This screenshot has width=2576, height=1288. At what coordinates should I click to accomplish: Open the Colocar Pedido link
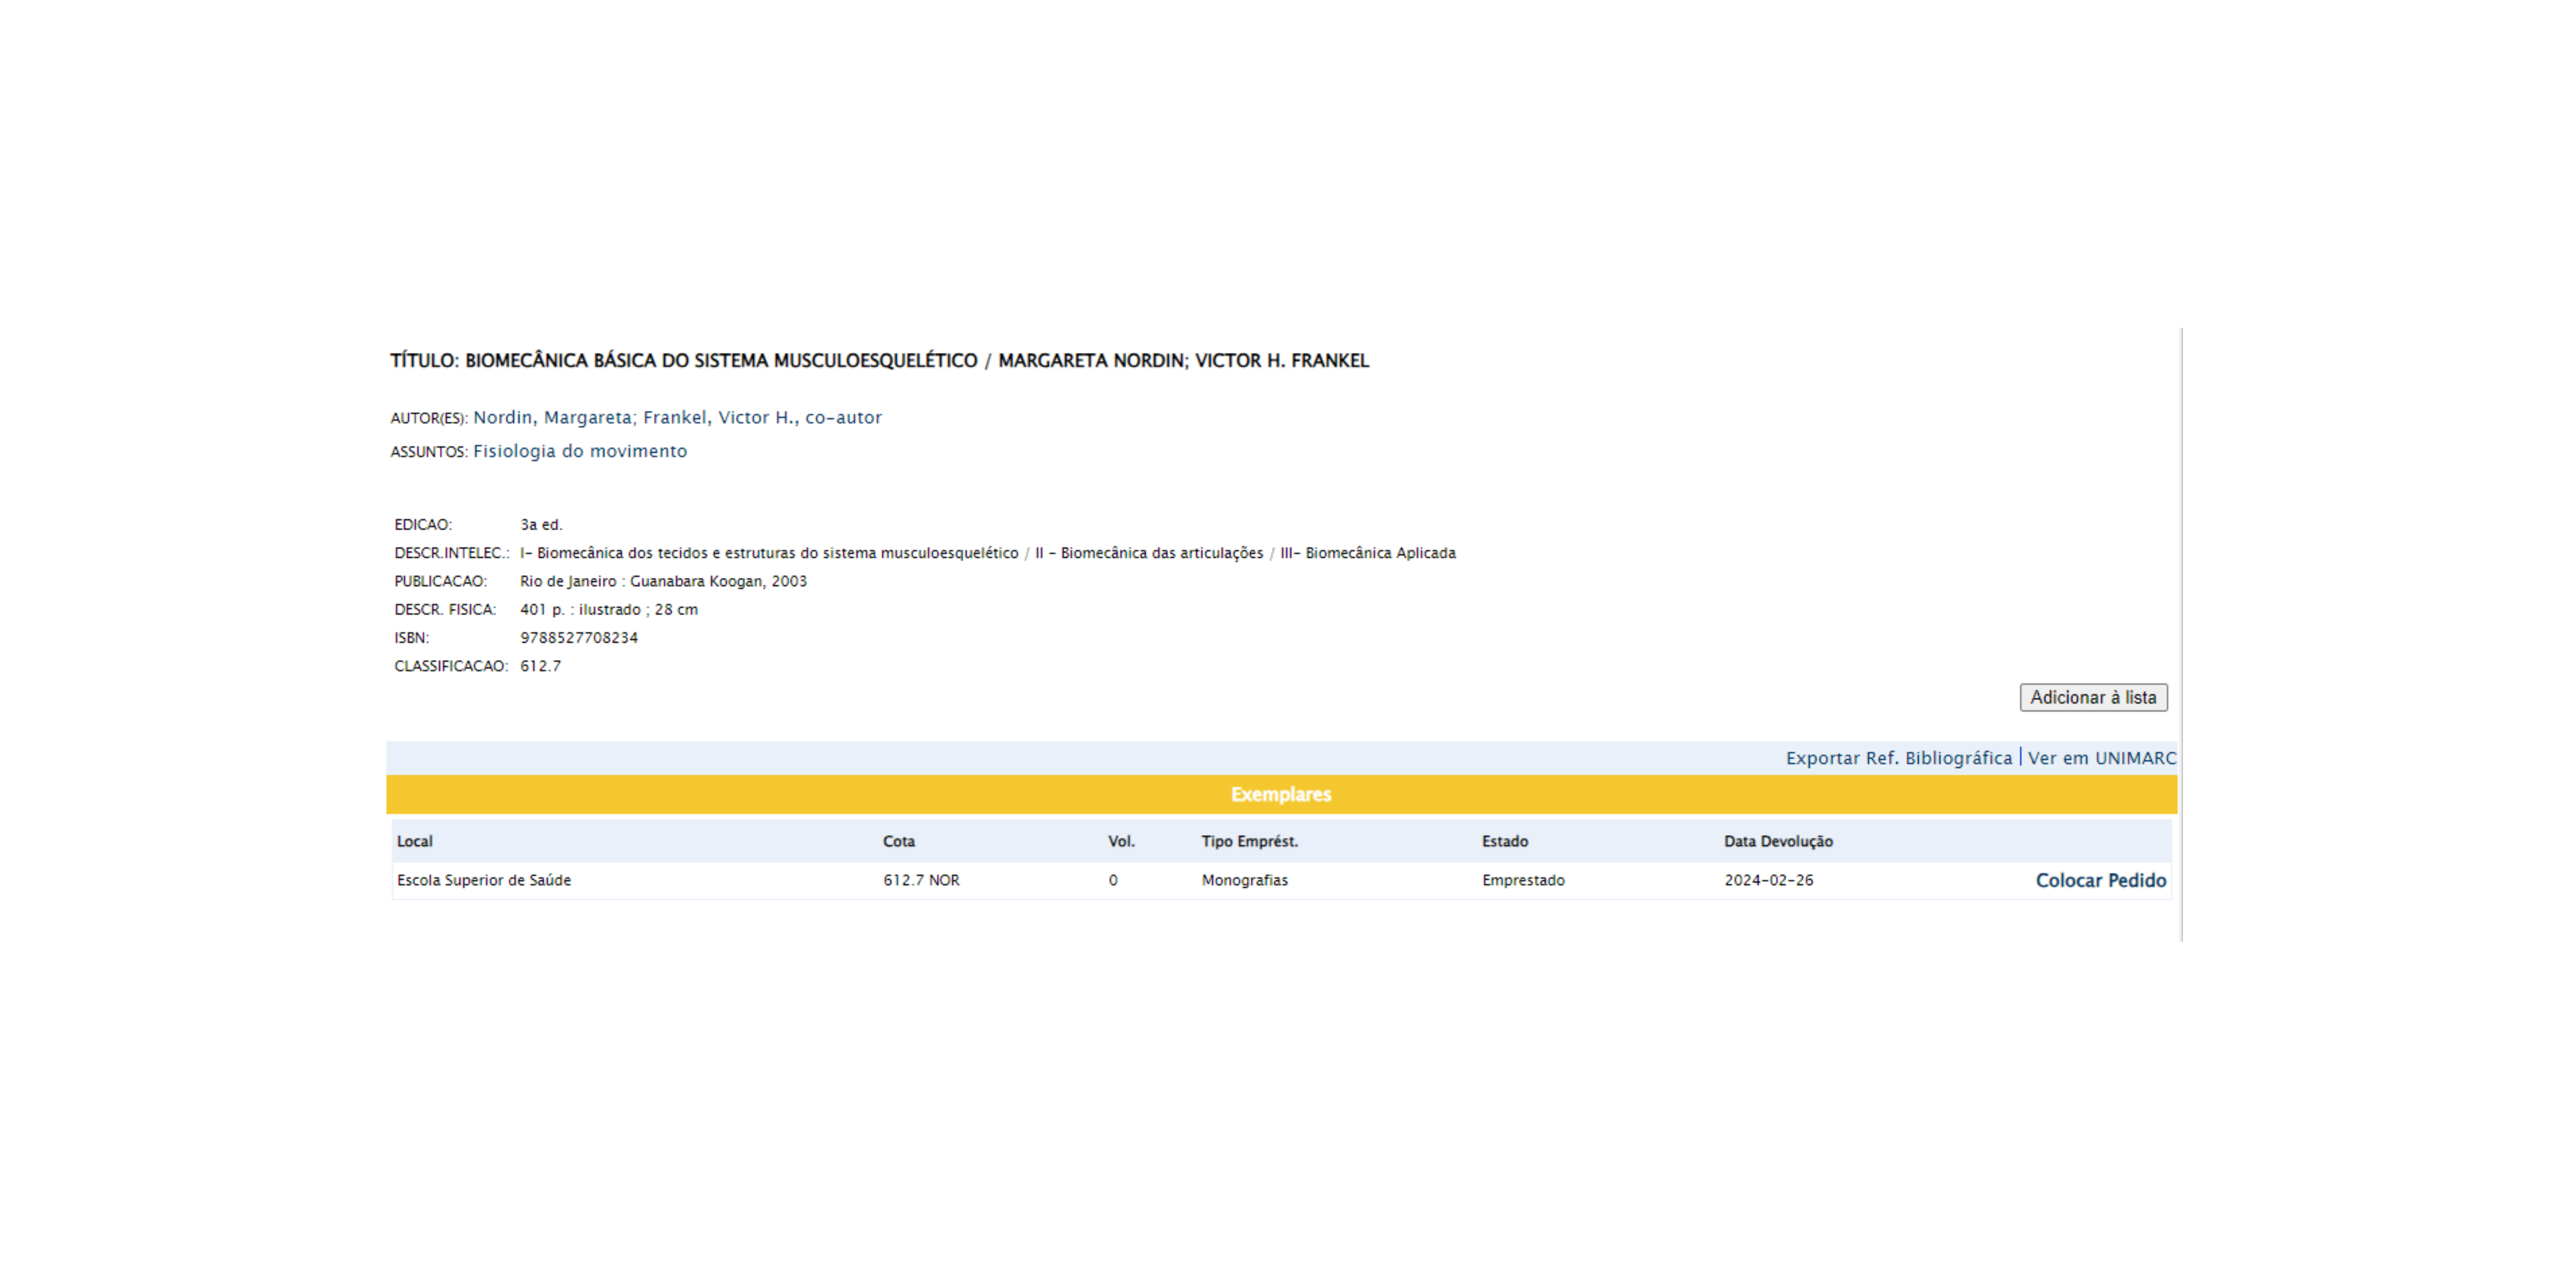[2100, 880]
